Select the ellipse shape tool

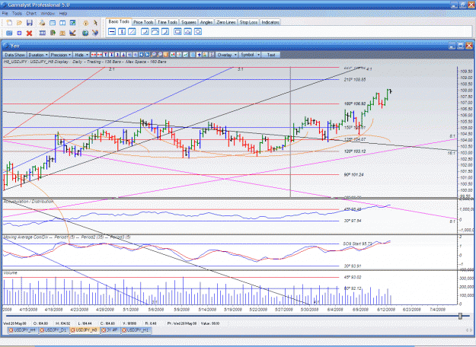coord(198,31)
